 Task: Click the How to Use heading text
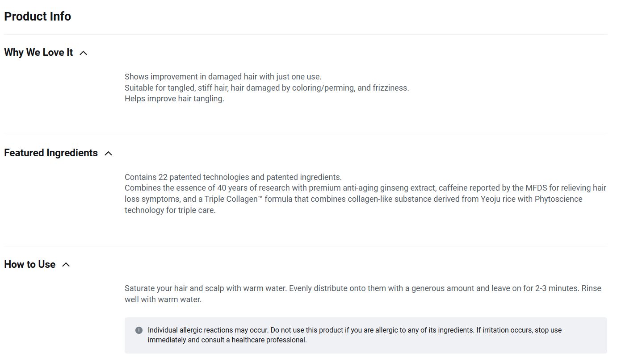point(30,265)
